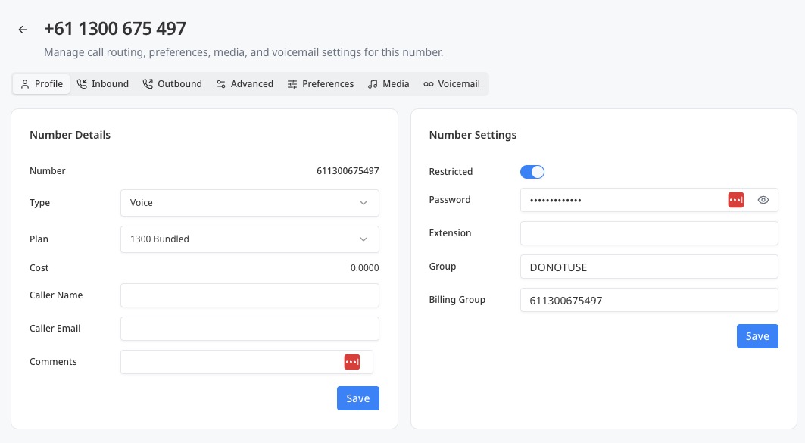Reveal password with the eye icon
The image size is (805, 443).
click(x=763, y=200)
